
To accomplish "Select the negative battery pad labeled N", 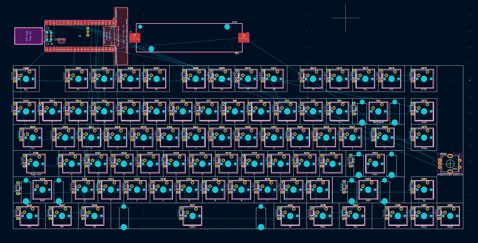I will (x=243, y=38).
